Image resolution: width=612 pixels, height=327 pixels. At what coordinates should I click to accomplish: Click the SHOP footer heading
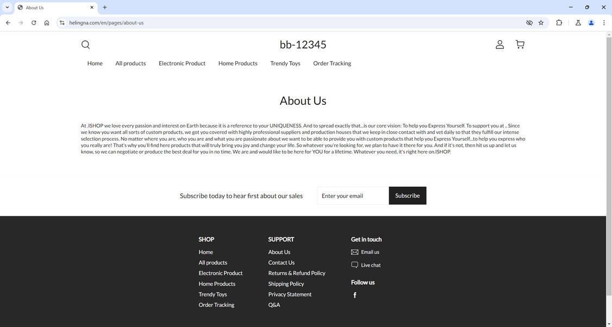click(x=206, y=239)
